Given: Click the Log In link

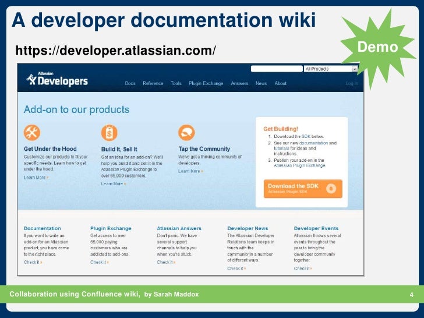Looking at the screenshot, I should point(352,83).
